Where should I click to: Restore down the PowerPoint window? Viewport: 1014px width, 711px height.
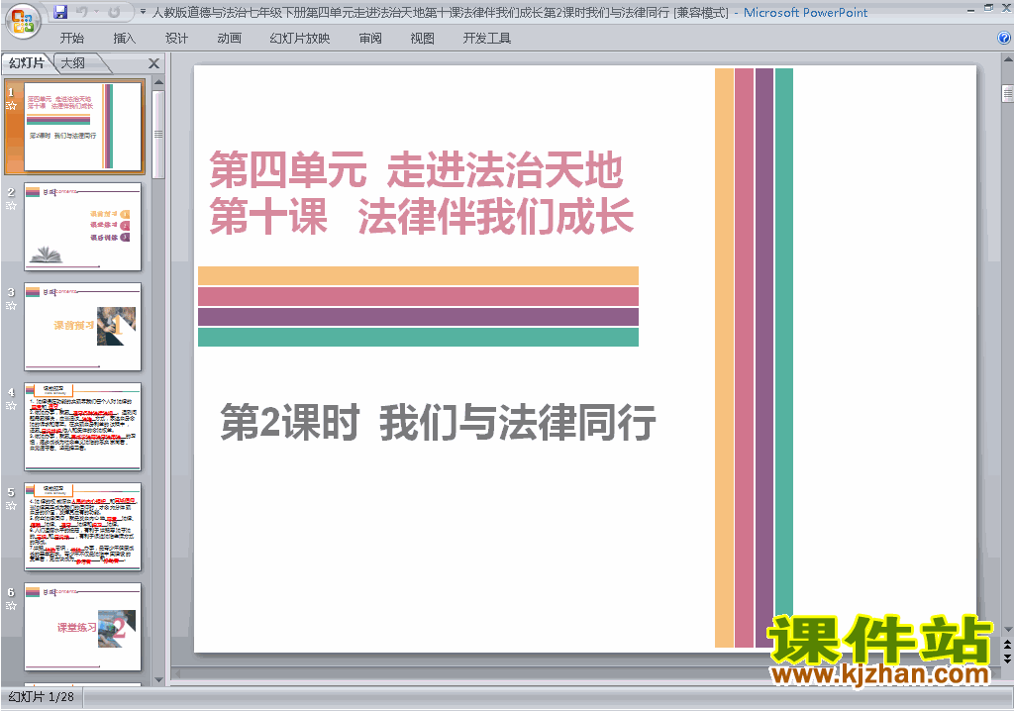point(988,8)
